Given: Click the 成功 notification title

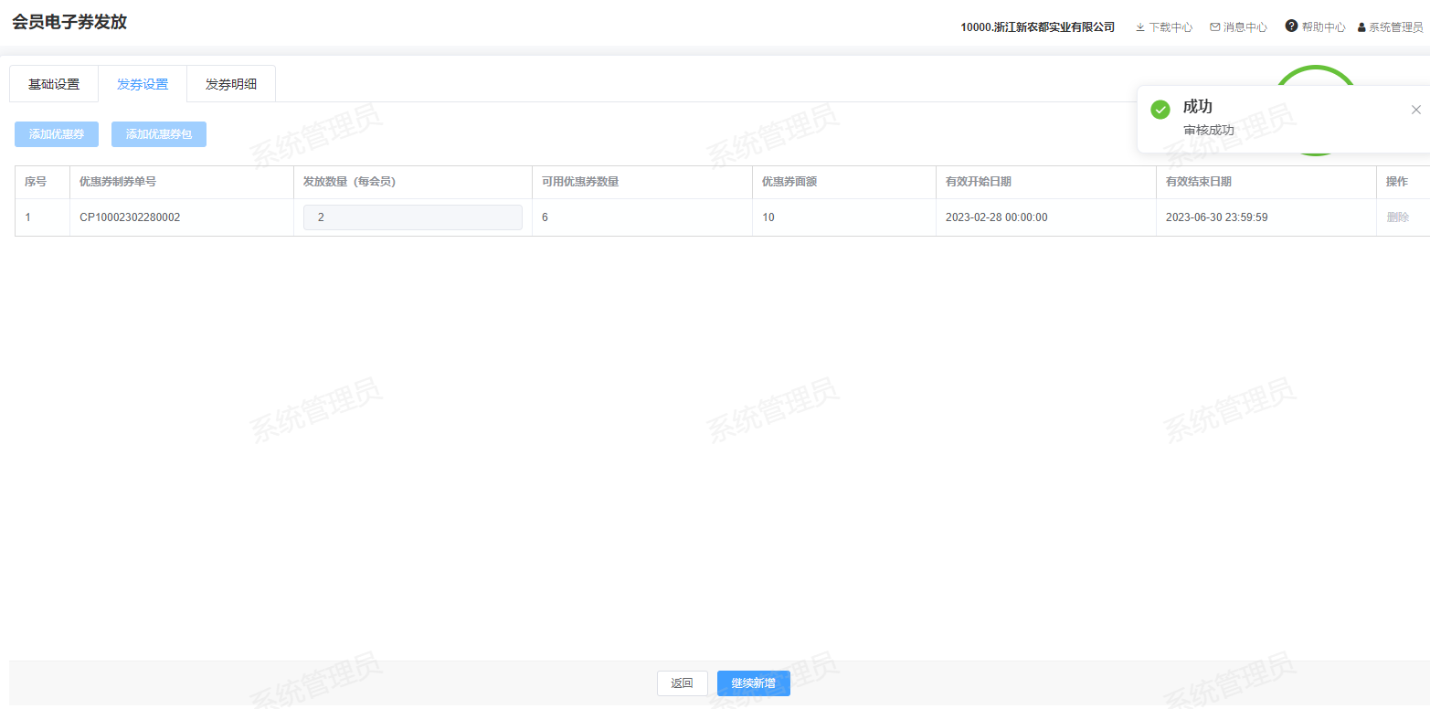Looking at the screenshot, I should pyautogui.click(x=1198, y=107).
